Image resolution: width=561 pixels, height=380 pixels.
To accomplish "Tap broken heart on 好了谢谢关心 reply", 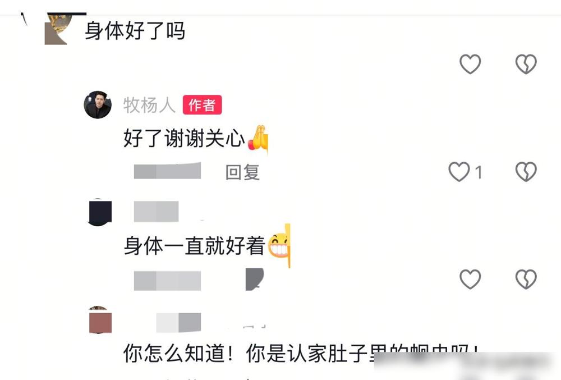I will tap(526, 172).
